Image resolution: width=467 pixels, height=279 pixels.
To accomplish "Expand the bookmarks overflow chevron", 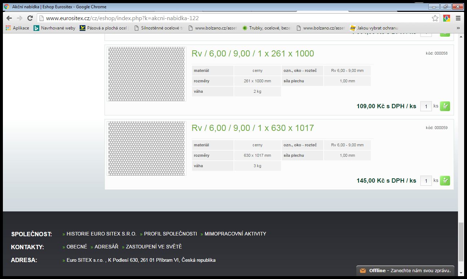I will pos(458,28).
